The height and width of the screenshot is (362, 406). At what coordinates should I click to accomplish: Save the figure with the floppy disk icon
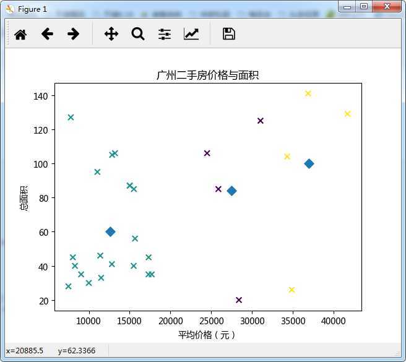(229, 34)
